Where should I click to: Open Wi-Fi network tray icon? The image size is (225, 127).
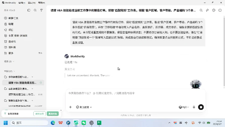(x=199, y=123)
